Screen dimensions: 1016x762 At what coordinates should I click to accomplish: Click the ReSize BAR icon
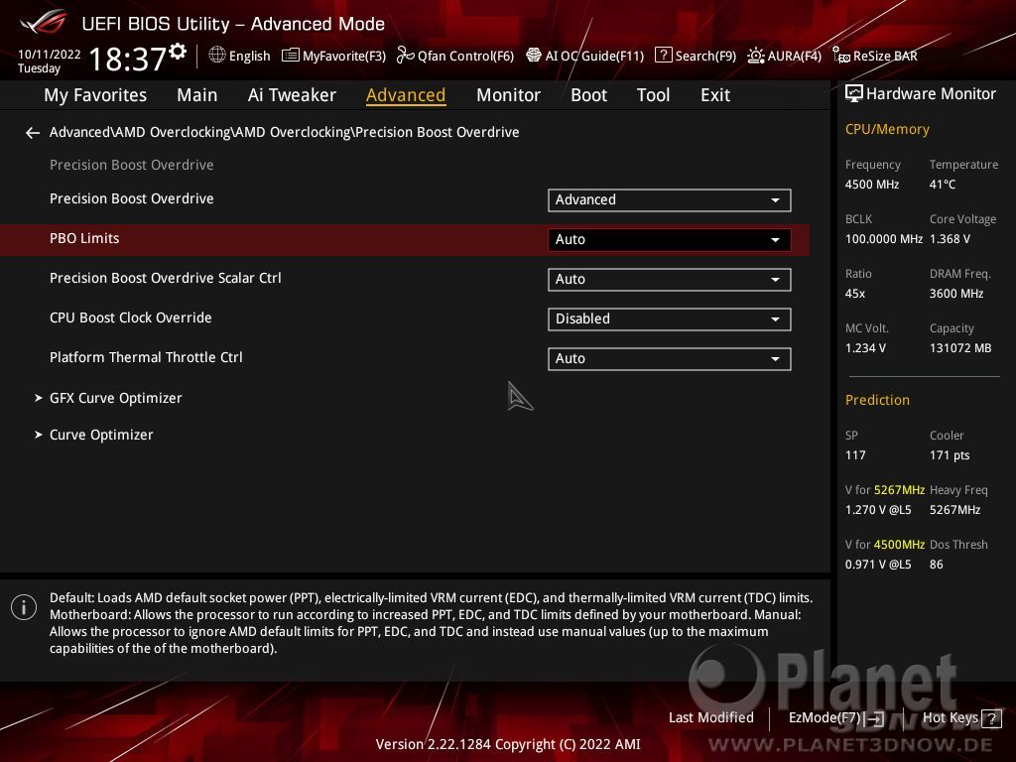[841, 56]
